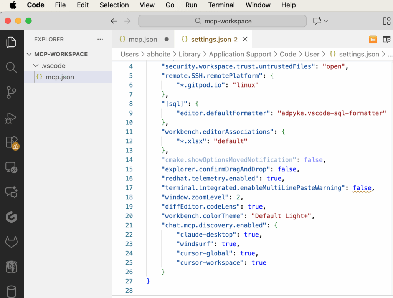Image resolution: width=393 pixels, height=298 pixels.
Task: Open the PostgreSQL elephant icon panel
Action: pyautogui.click(x=11, y=267)
